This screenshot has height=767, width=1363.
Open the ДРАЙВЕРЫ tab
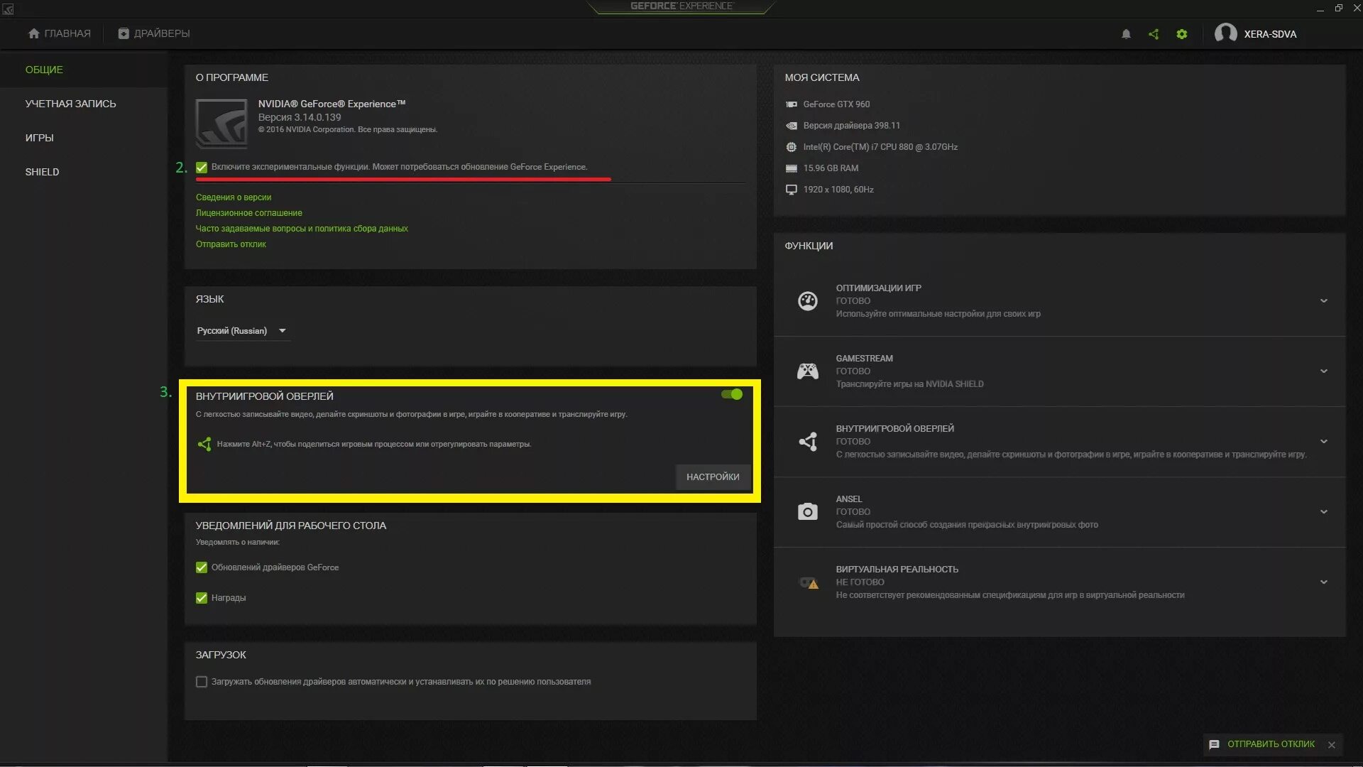pyautogui.click(x=153, y=33)
